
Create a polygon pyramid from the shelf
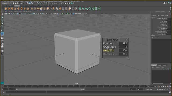point(24,9)
